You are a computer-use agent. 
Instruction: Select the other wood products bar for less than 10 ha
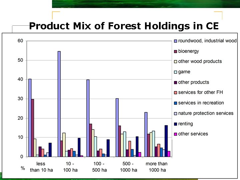click(x=35, y=148)
